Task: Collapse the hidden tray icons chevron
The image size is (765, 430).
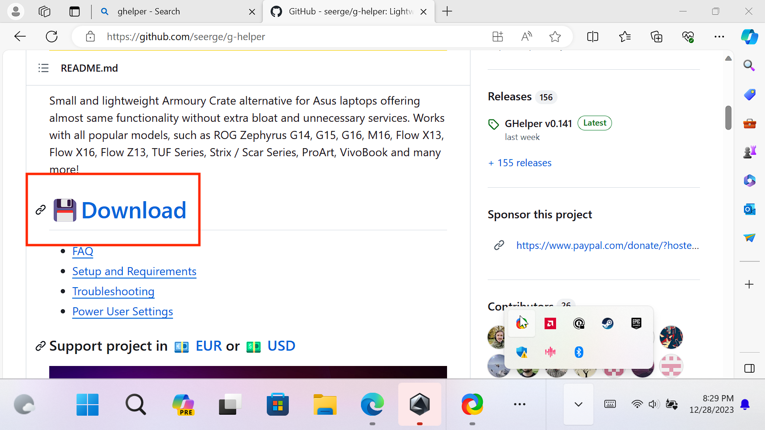Action: click(x=579, y=404)
